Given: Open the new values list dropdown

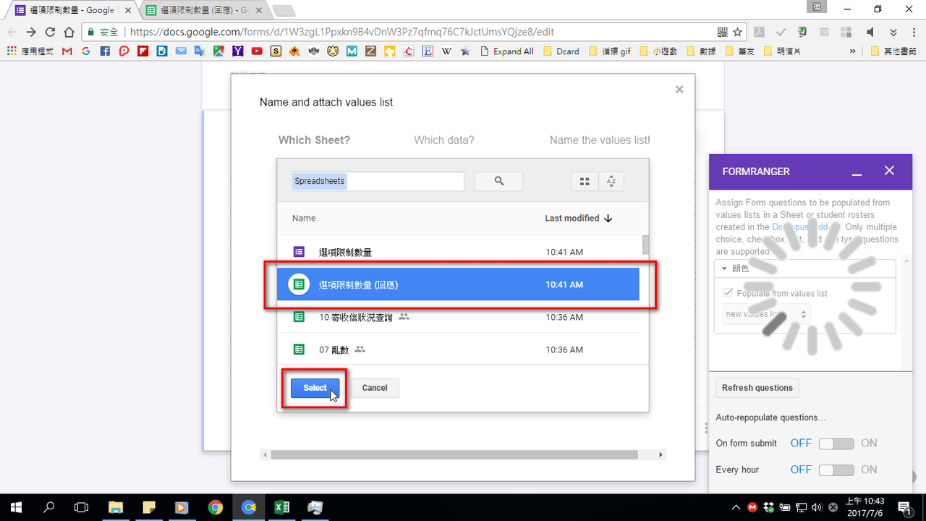Looking at the screenshot, I should [766, 314].
